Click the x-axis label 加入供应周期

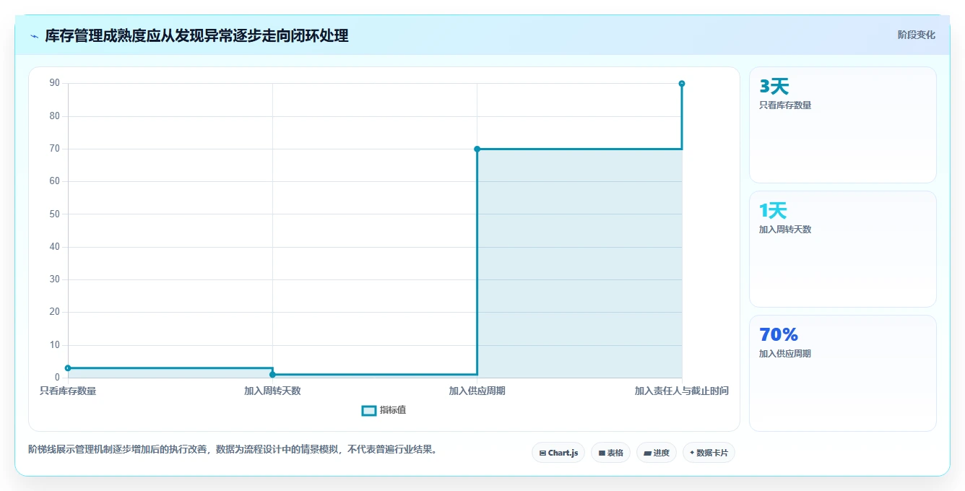(477, 391)
